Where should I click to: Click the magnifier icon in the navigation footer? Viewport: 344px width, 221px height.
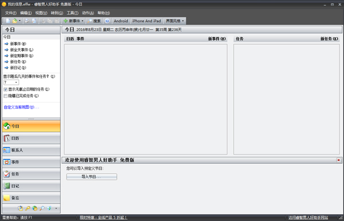pyautogui.click(x=42, y=208)
